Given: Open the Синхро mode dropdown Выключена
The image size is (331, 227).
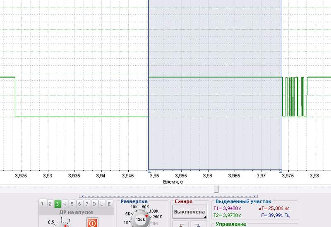Looking at the screenshot, I should (189, 212).
